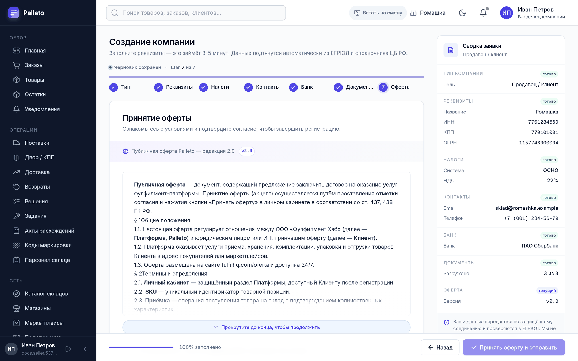578x361 pixels.
Task: Open Коды маркировки QR icon
Action: (x=17, y=245)
